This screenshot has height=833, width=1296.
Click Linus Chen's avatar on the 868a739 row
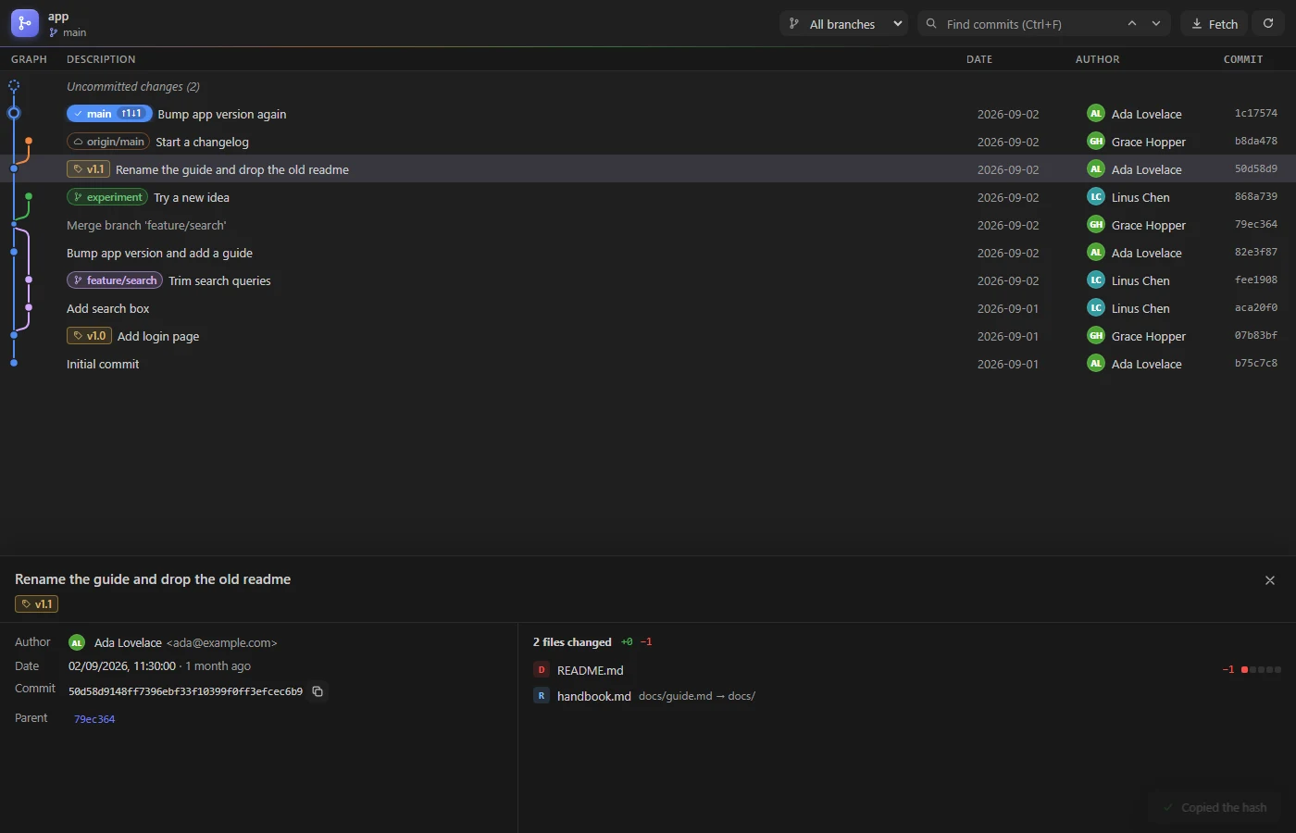click(1096, 197)
